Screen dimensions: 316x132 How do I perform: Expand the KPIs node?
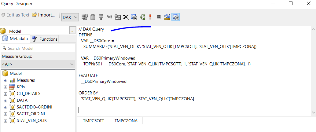pyautogui.click(x=5, y=87)
